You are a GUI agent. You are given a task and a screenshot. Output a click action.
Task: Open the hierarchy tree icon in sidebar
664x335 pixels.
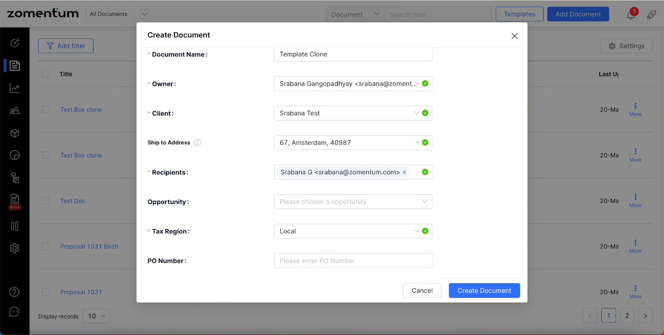pos(15,178)
